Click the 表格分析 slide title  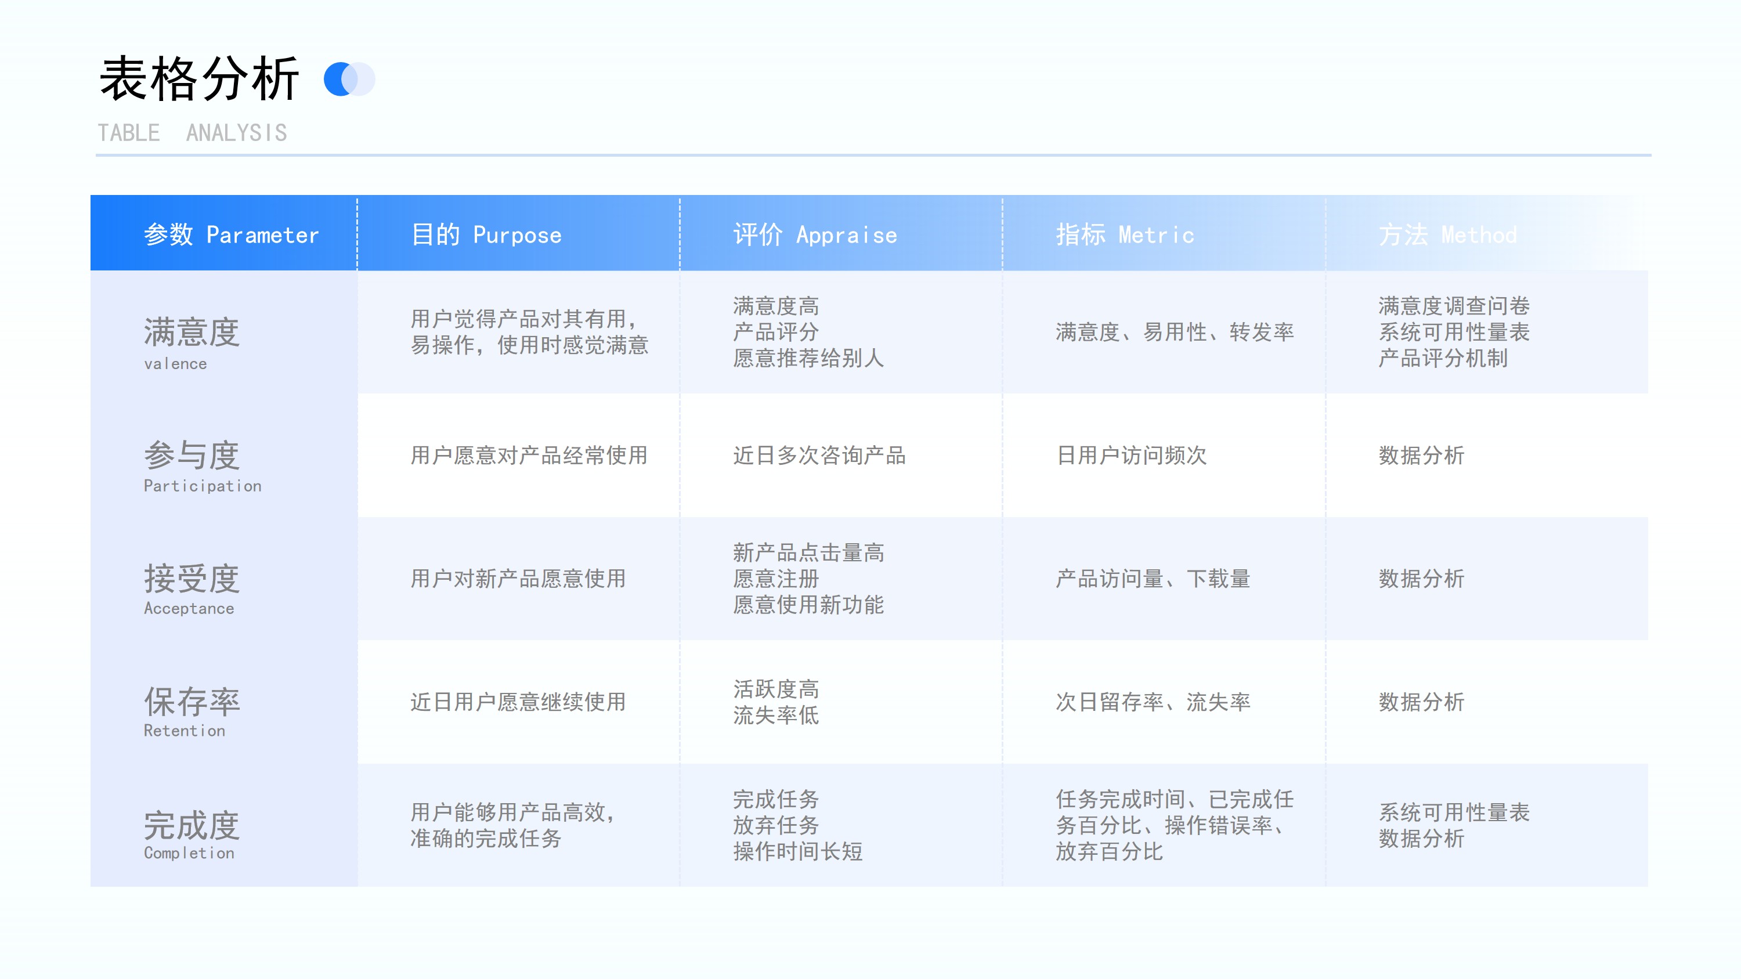pyautogui.click(x=200, y=79)
